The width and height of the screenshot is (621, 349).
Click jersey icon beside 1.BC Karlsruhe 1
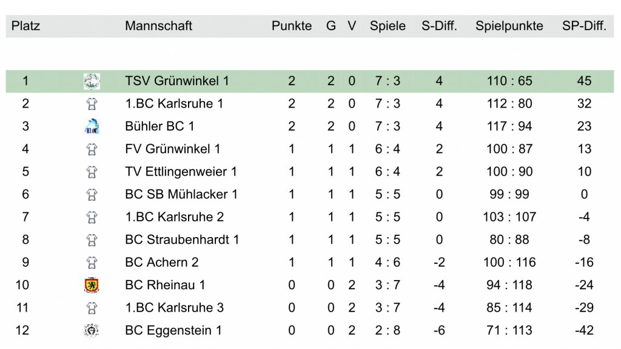point(92,103)
